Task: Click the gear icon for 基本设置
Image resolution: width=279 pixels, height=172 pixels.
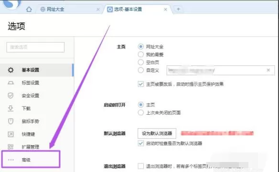Action: [11, 70]
